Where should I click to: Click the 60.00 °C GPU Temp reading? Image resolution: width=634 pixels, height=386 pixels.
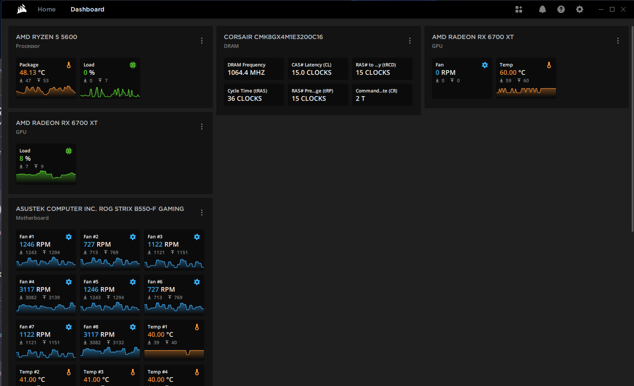512,73
